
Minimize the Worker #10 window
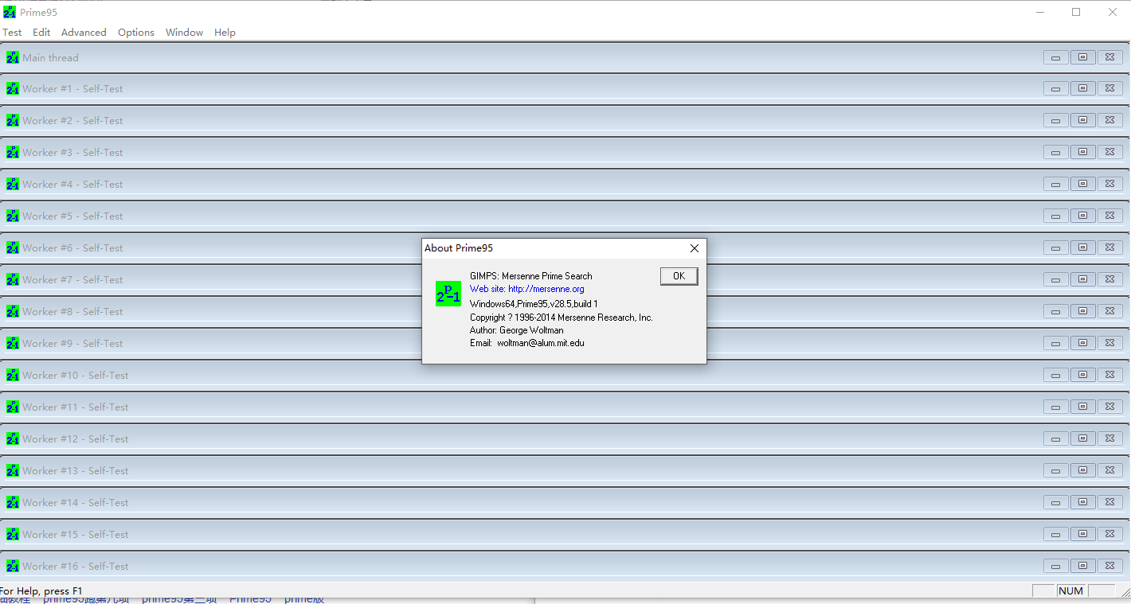(1055, 375)
